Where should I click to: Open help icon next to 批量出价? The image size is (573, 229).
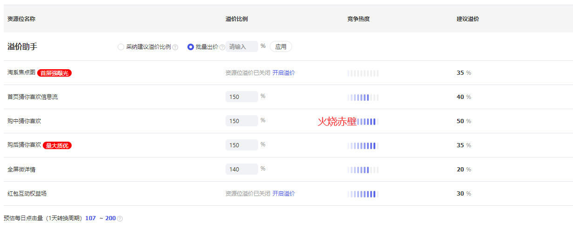[x=222, y=47]
